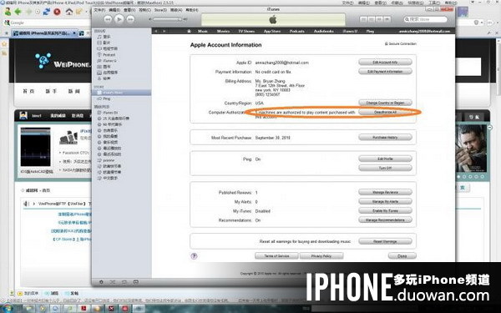Click the movie poster thumbnail on the web page

[x=471, y=149]
